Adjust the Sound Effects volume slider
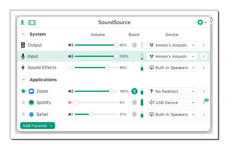228x149 pixels. (x=96, y=68)
